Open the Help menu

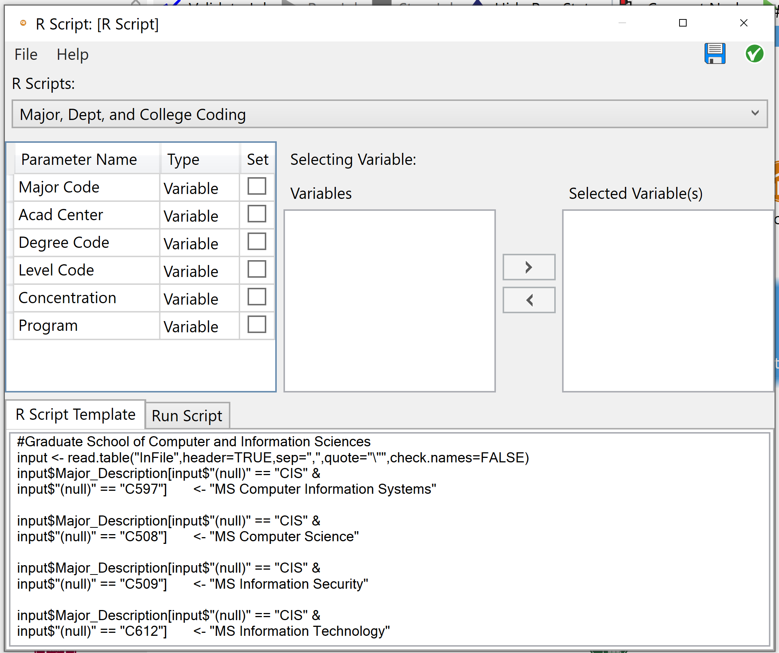click(73, 55)
